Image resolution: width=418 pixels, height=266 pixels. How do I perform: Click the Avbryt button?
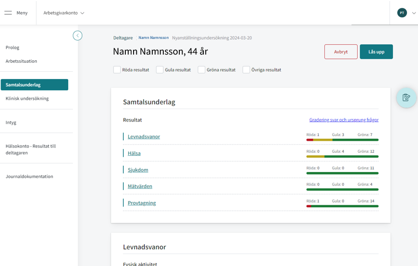click(341, 51)
